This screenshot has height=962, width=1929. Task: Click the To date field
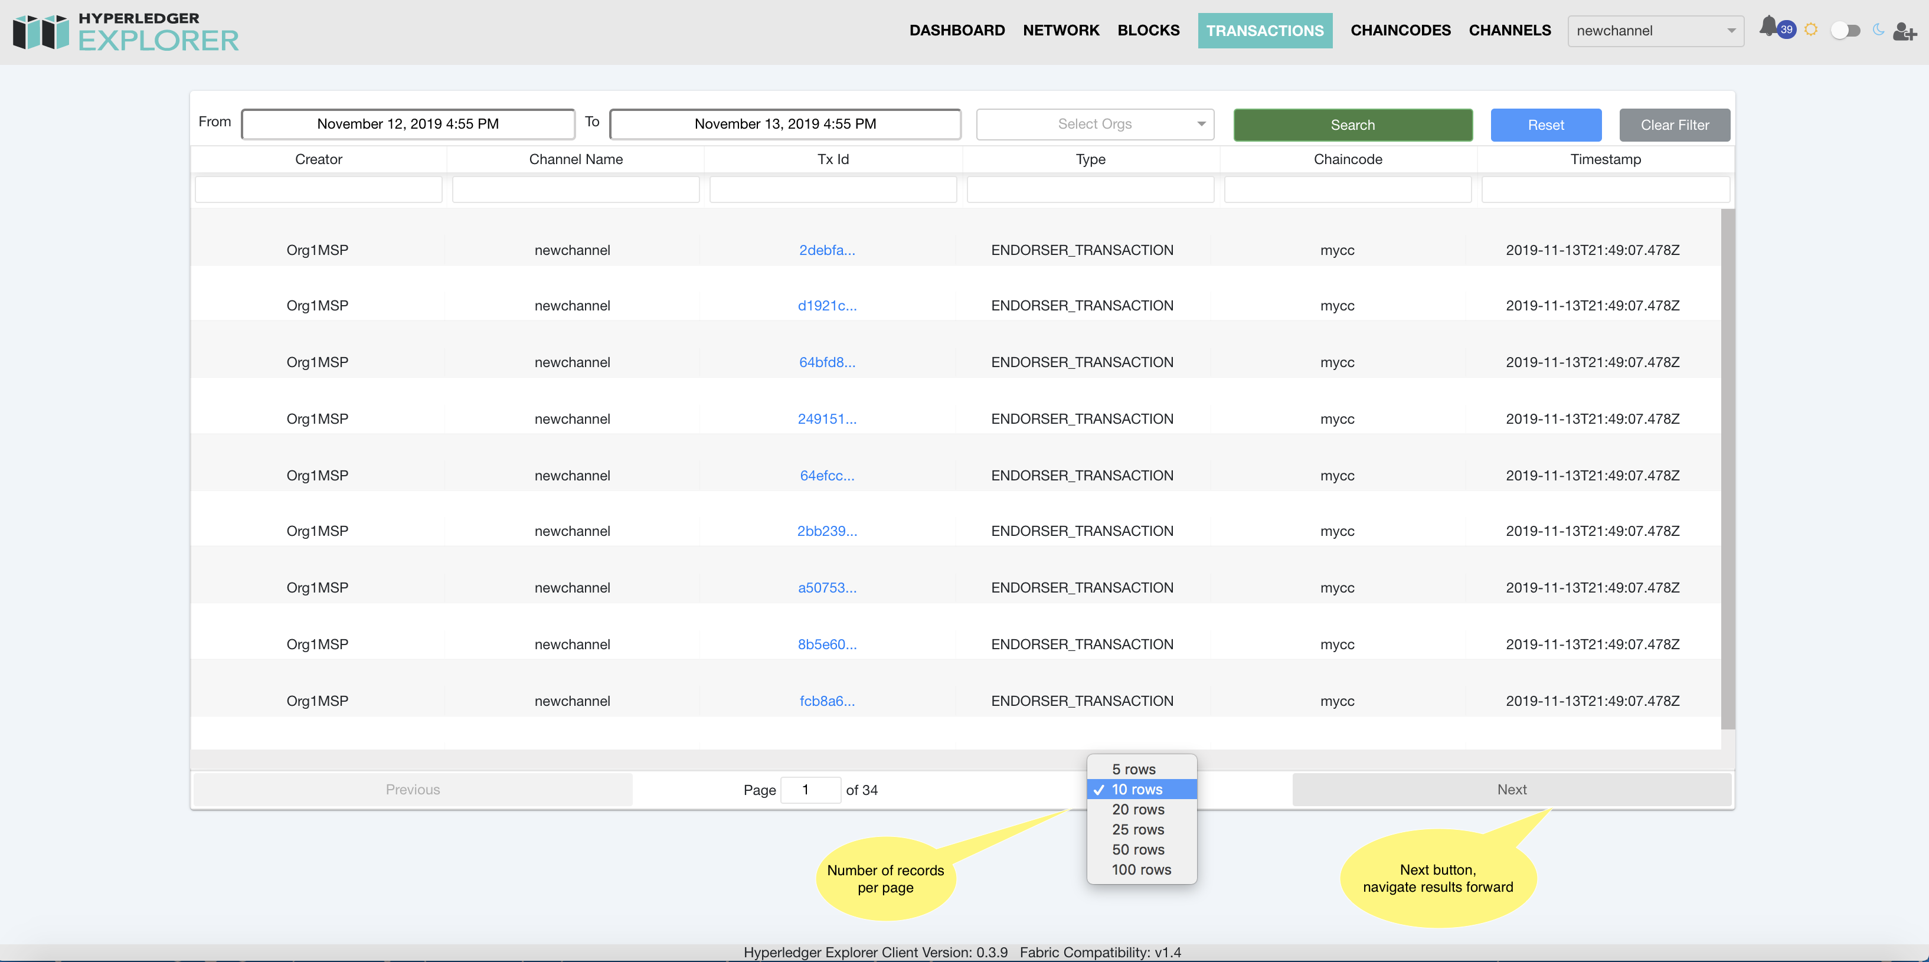coord(785,125)
